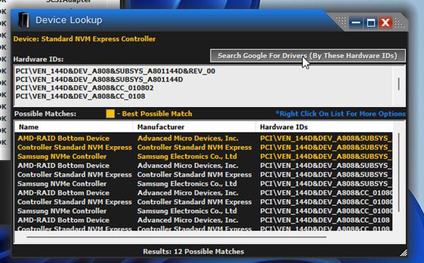Click the Hardware IDs label above the box
Viewport: 424px width, 263px height.
(x=38, y=59)
